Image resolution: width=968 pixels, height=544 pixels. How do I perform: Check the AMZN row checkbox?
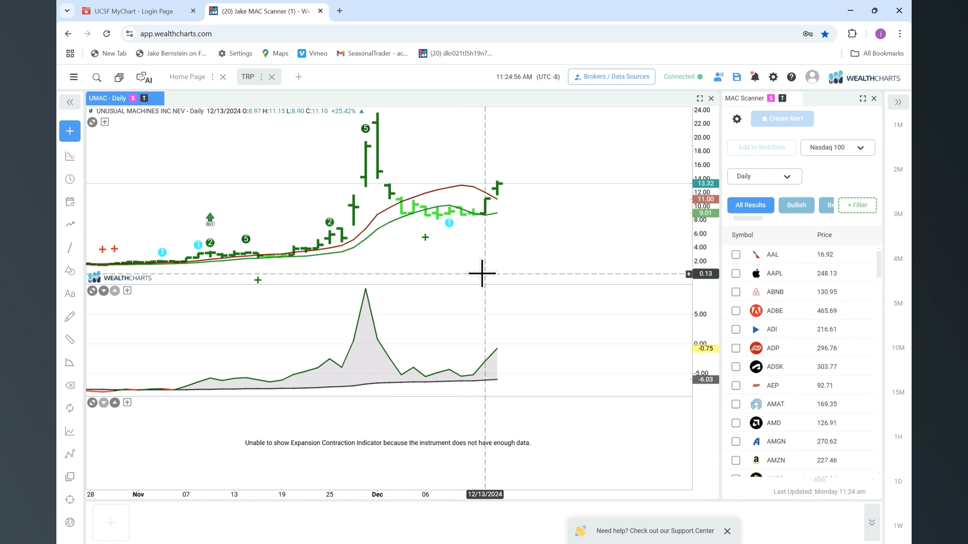click(x=736, y=460)
